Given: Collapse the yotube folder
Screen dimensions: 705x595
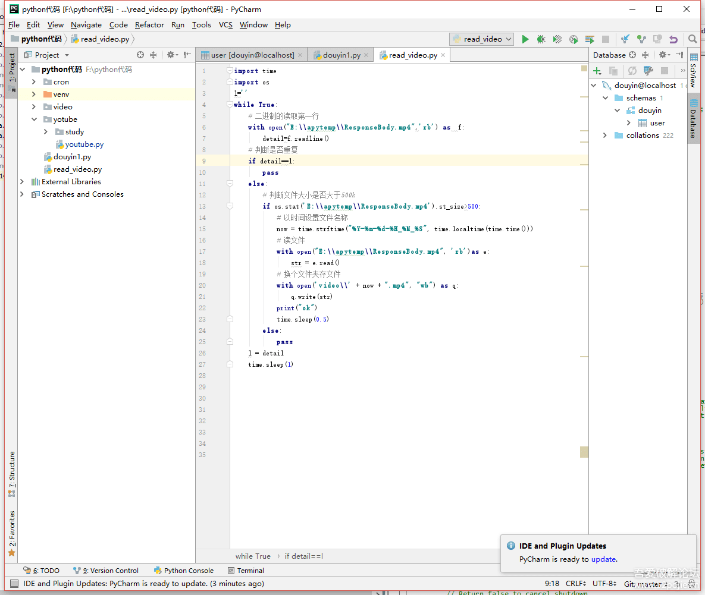Looking at the screenshot, I should point(34,119).
